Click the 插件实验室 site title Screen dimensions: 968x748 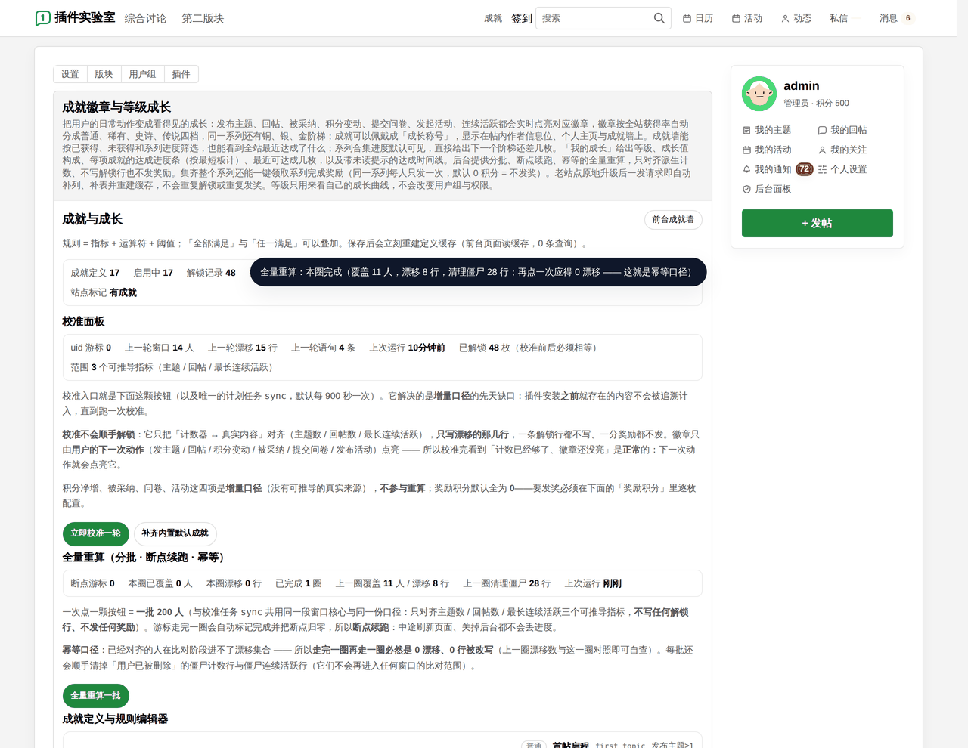pos(85,17)
